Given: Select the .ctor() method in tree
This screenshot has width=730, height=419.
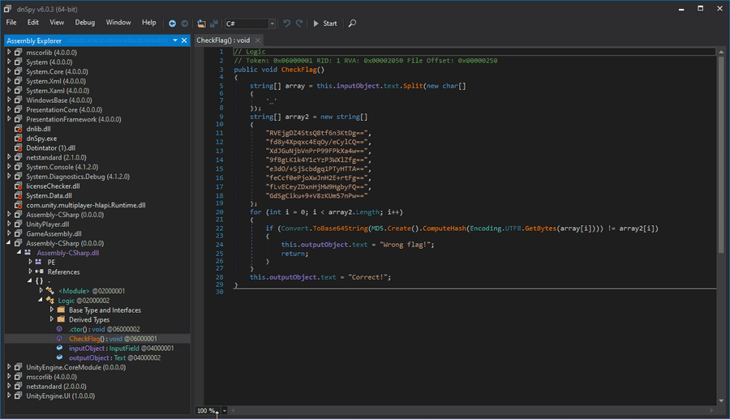Looking at the screenshot, I should coord(78,329).
